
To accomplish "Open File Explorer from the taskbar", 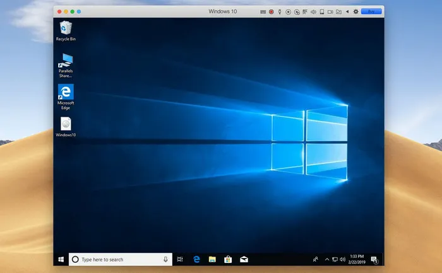I will [212, 259].
